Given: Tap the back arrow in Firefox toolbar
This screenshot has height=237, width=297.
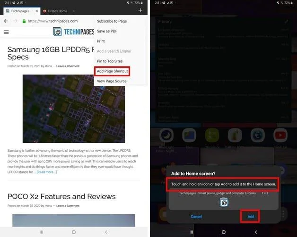Looking at the screenshot, I should [6, 21].
